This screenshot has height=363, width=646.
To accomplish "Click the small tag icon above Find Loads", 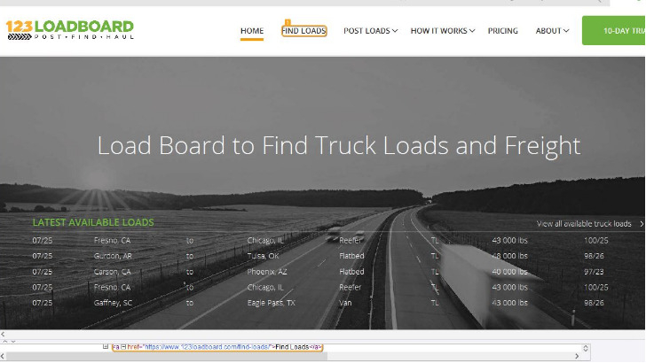I will pyautogui.click(x=287, y=22).
